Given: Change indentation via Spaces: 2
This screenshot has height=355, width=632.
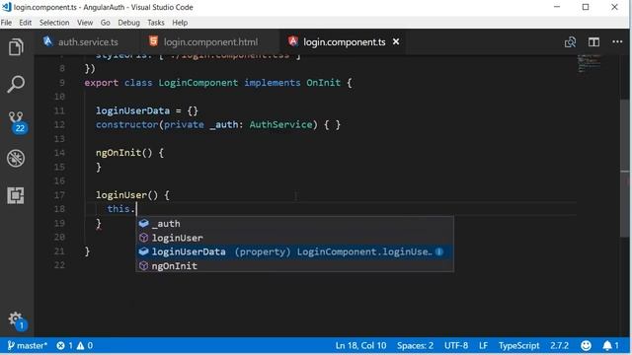Looking at the screenshot, I should (x=415, y=345).
